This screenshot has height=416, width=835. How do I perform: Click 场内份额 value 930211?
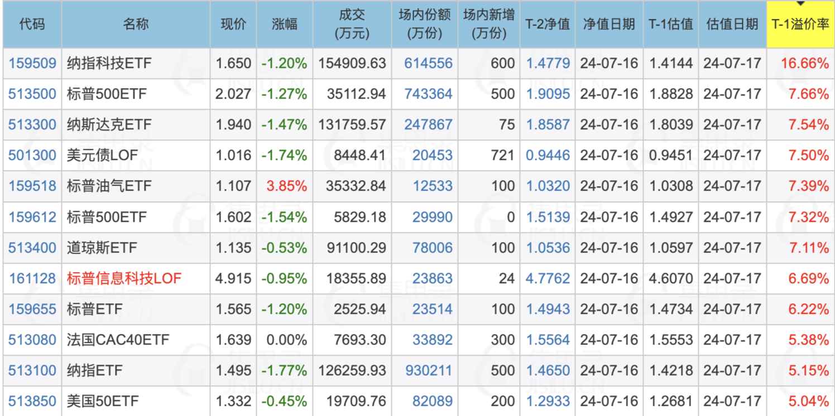click(x=428, y=370)
